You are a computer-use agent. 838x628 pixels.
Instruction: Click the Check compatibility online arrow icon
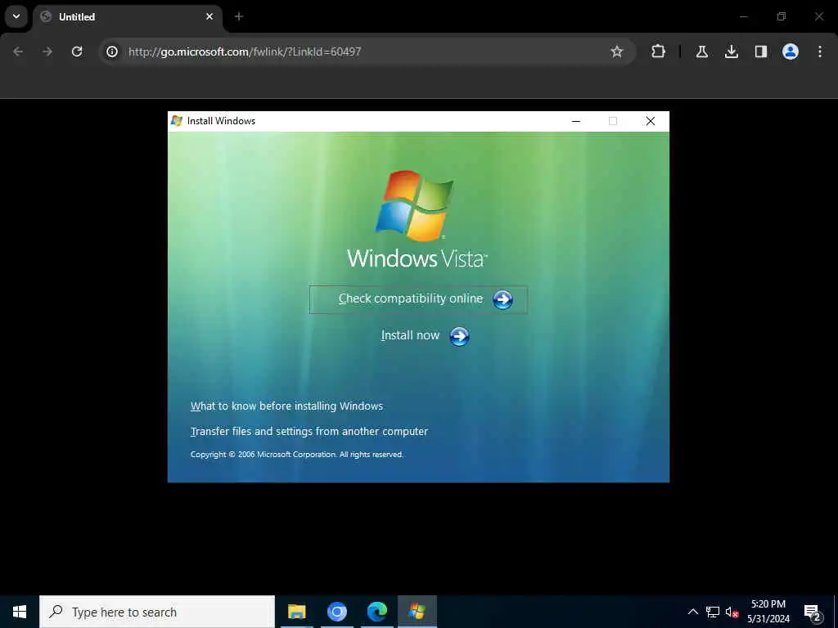tap(502, 299)
